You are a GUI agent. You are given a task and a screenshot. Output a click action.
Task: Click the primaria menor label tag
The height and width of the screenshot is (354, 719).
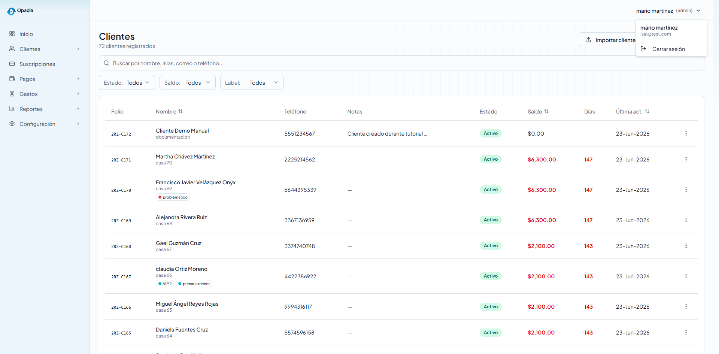point(194,284)
